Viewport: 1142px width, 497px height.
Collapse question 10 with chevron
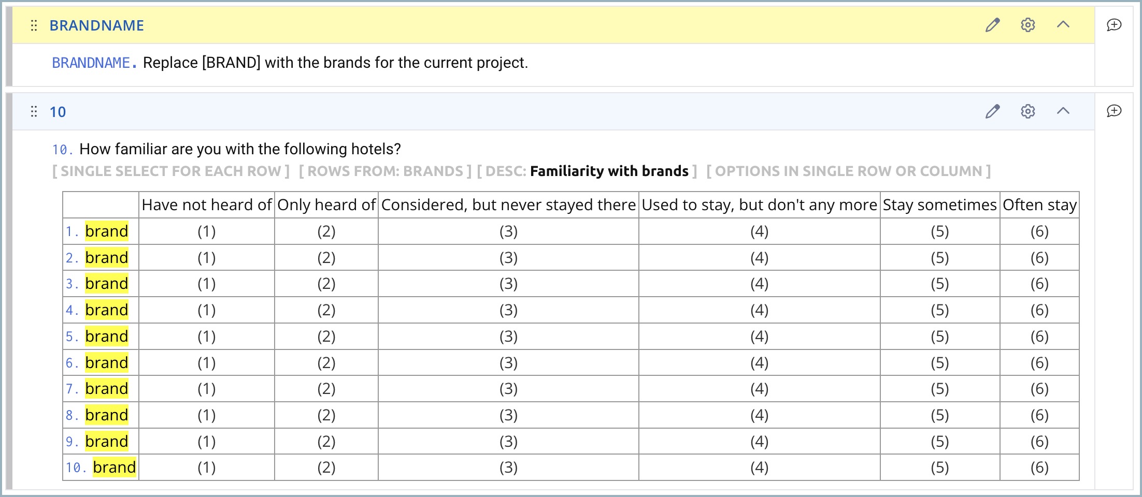[1063, 111]
